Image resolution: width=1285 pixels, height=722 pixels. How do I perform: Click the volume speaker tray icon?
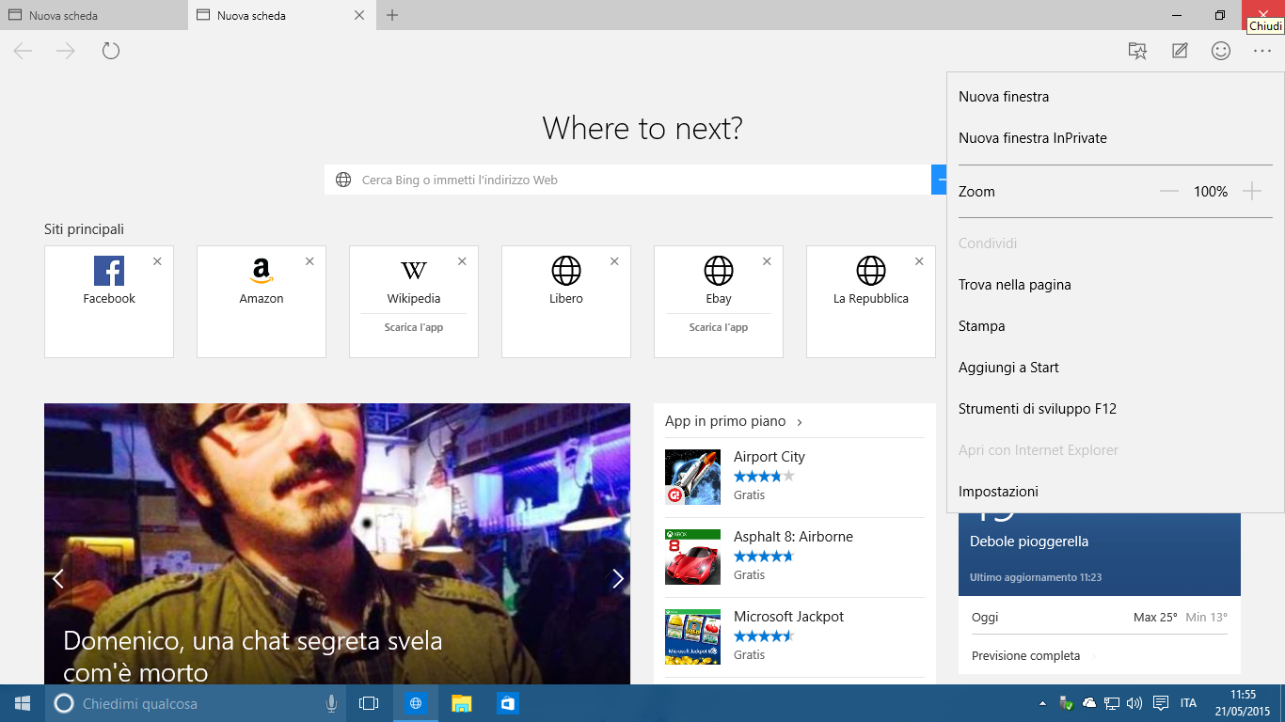click(x=1134, y=703)
